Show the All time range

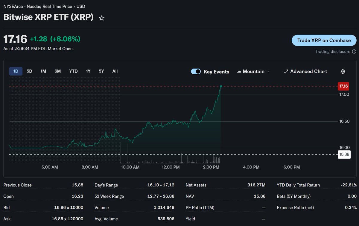point(115,71)
